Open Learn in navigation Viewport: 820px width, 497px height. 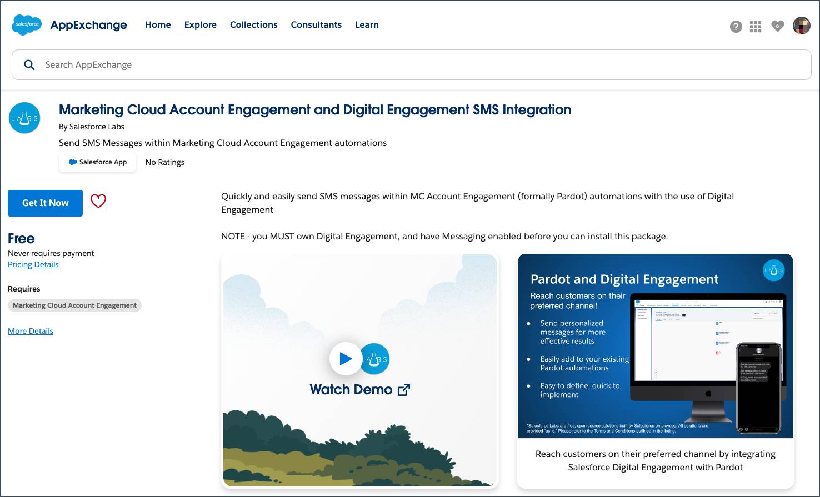pyautogui.click(x=367, y=25)
